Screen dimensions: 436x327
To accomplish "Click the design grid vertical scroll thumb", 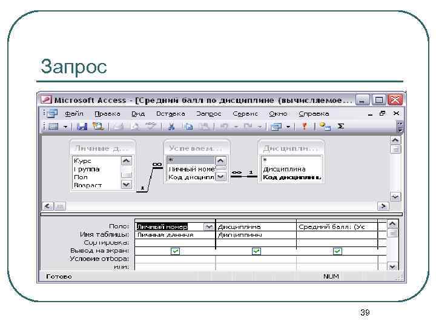I will pos(392,233).
